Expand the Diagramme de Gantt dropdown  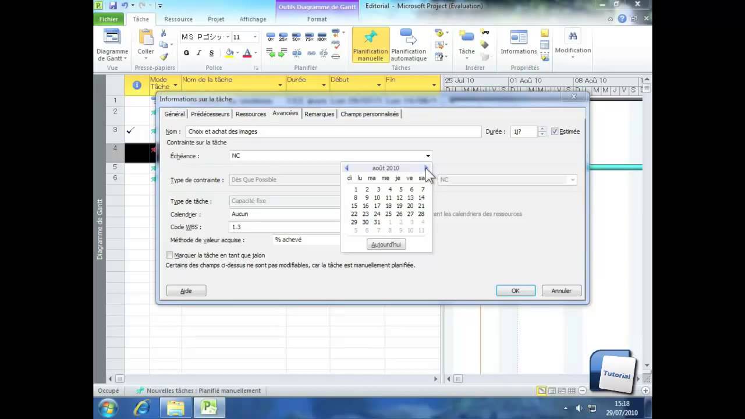point(126,59)
